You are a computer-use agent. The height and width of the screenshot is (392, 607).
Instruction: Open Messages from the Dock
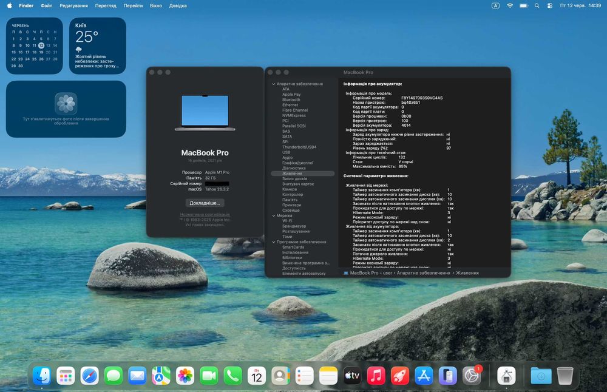pos(114,376)
